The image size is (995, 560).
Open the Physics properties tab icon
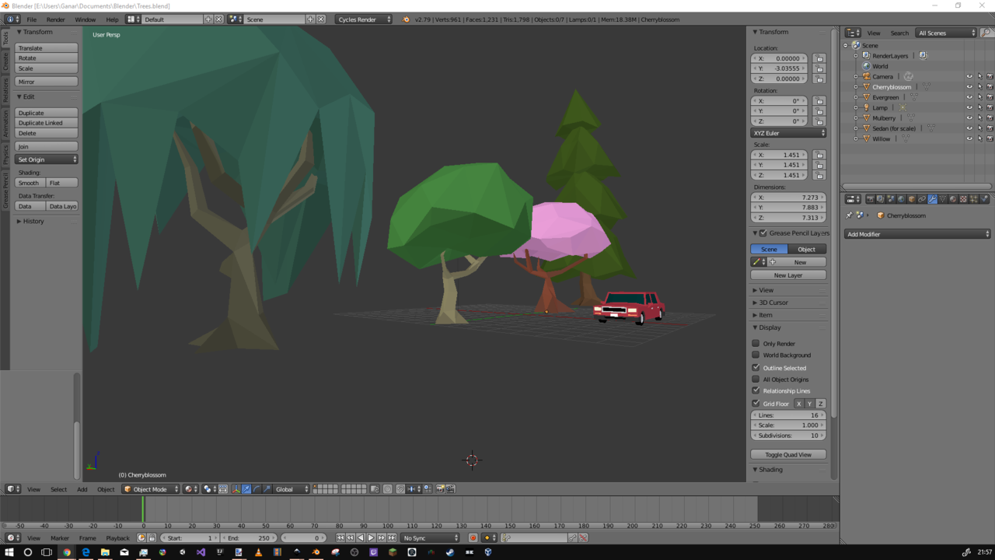click(x=984, y=198)
